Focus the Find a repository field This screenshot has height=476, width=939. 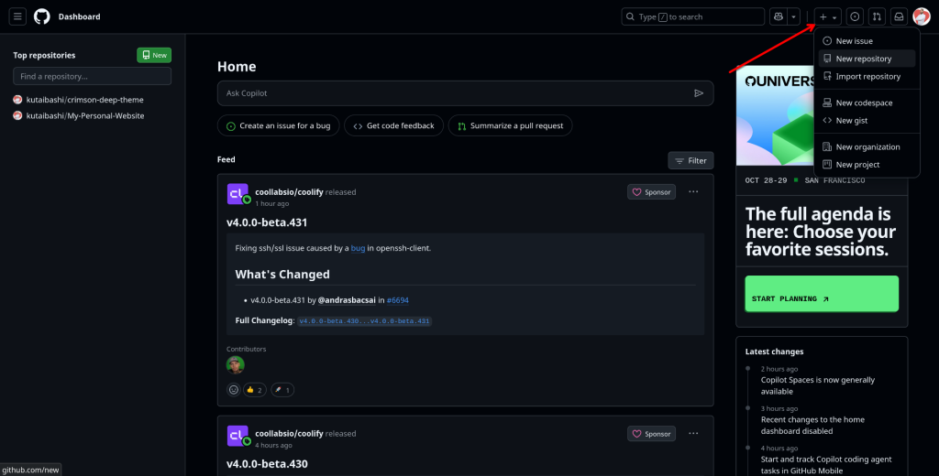coord(93,76)
